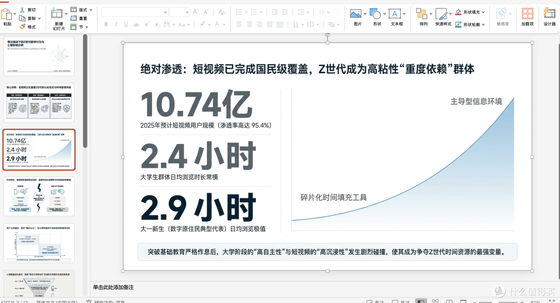The image size is (560, 303).
Task: Open the font size combo box
Action: (179, 12)
